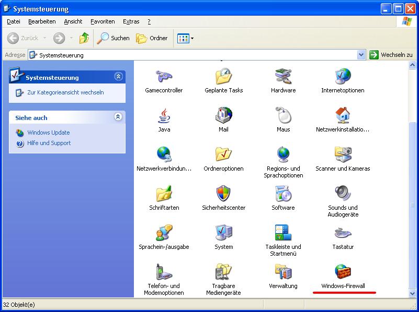Open the Software icon
The height and width of the screenshot is (312, 419).
tap(283, 194)
